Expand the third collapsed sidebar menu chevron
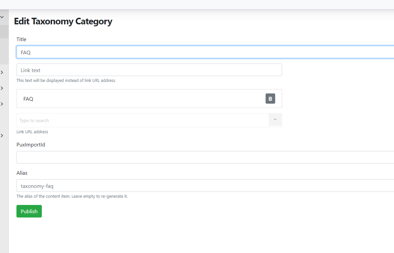394x253 pixels. pos(2,104)
